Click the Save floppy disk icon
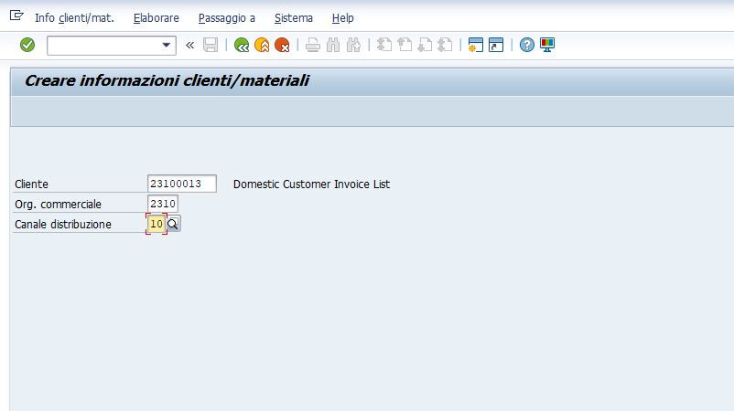Image resolution: width=734 pixels, height=411 pixels. pyautogui.click(x=210, y=46)
